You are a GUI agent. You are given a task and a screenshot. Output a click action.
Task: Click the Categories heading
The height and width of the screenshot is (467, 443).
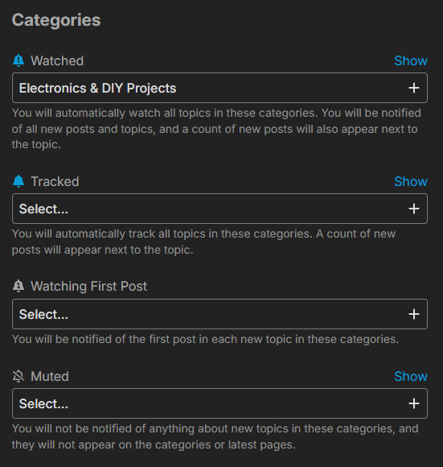56,20
